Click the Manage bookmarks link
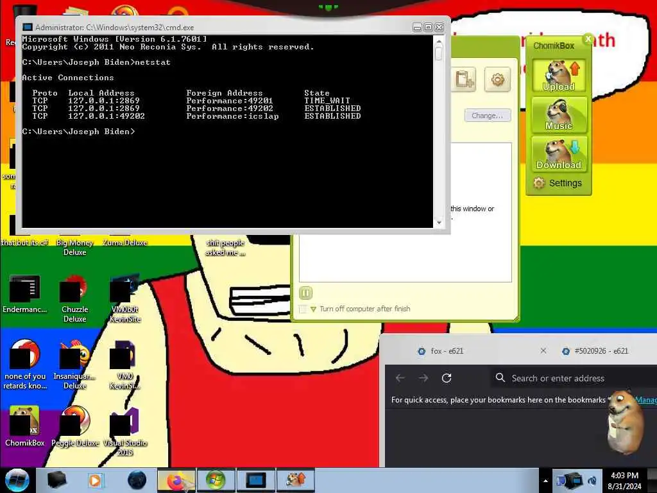Viewport: 657px width, 493px height. tap(646, 400)
